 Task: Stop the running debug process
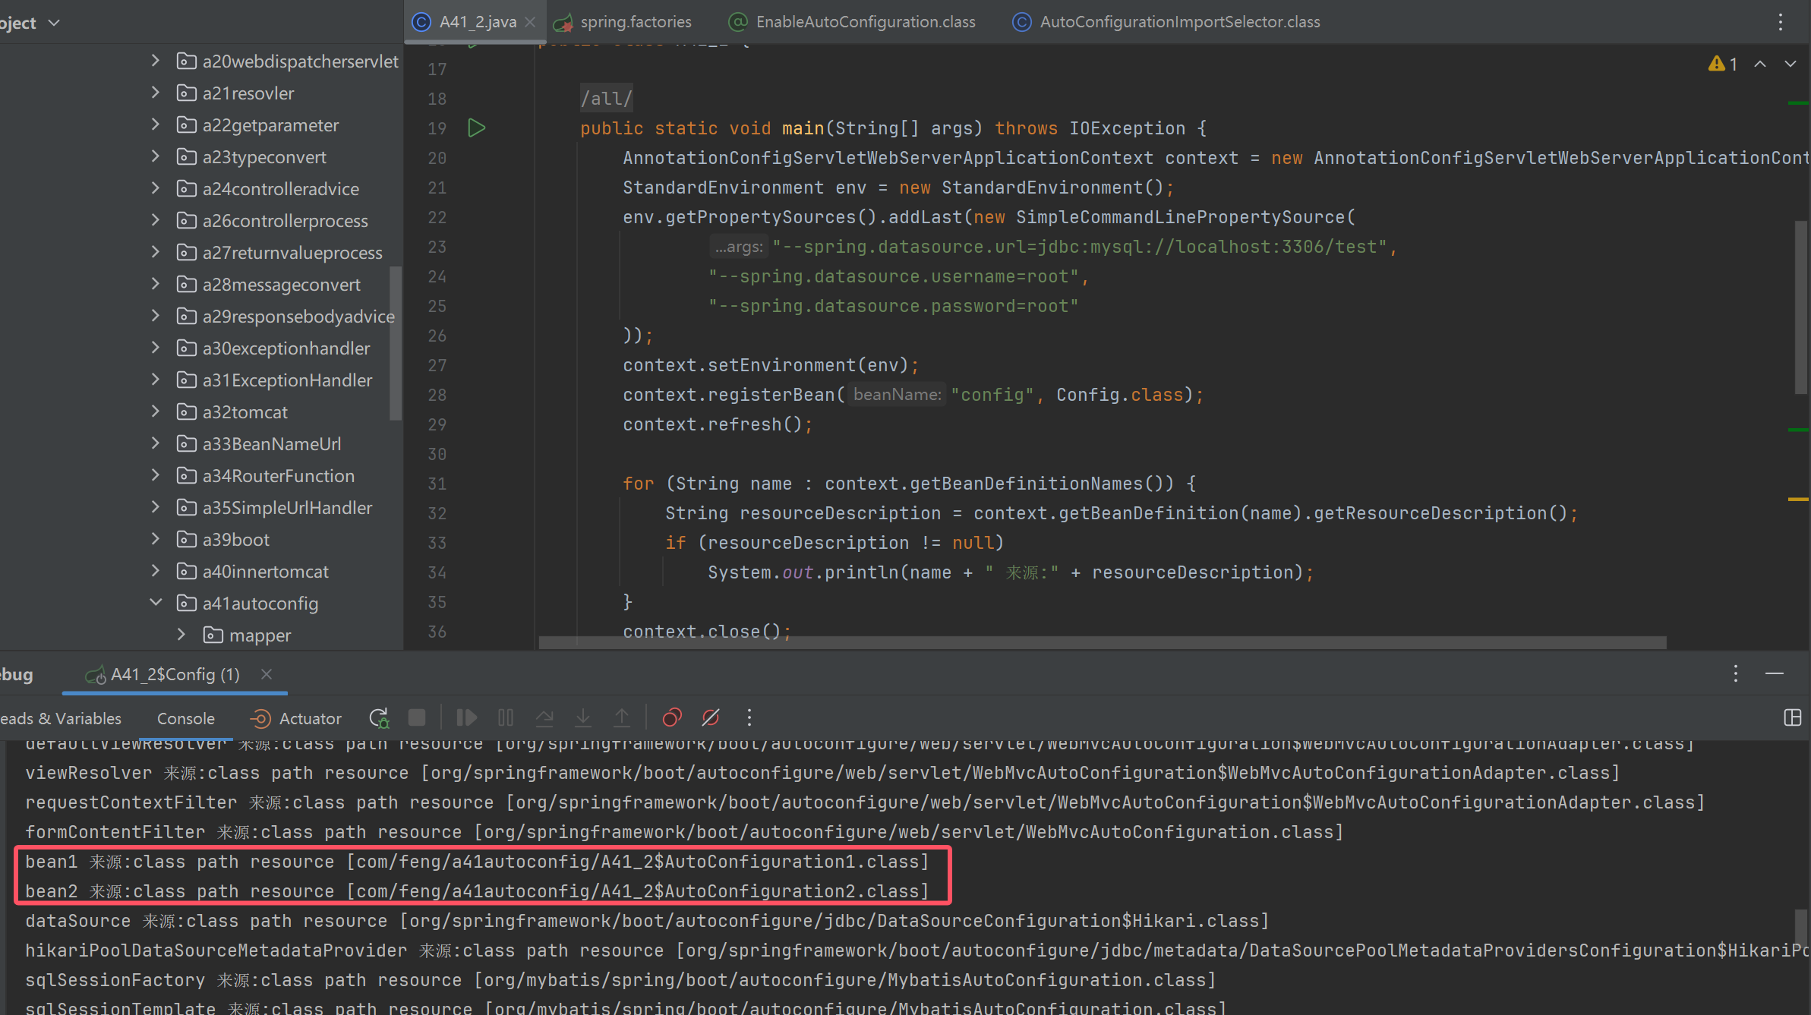point(417,717)
